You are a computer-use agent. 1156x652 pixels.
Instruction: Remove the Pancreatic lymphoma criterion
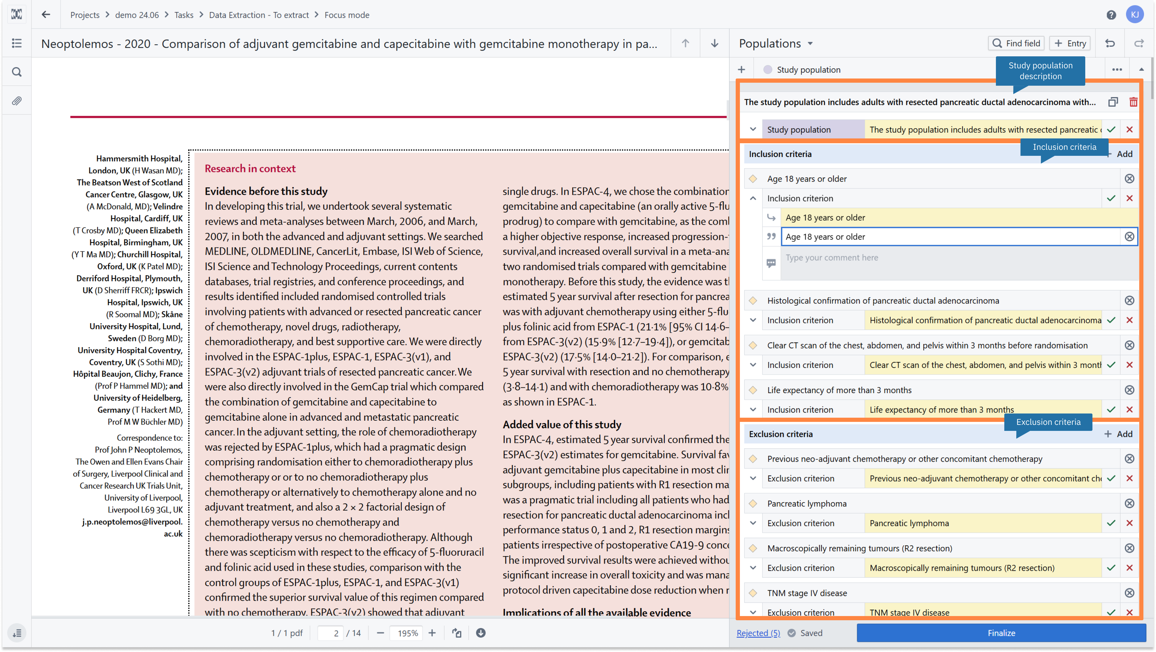tap(1129, 503)
